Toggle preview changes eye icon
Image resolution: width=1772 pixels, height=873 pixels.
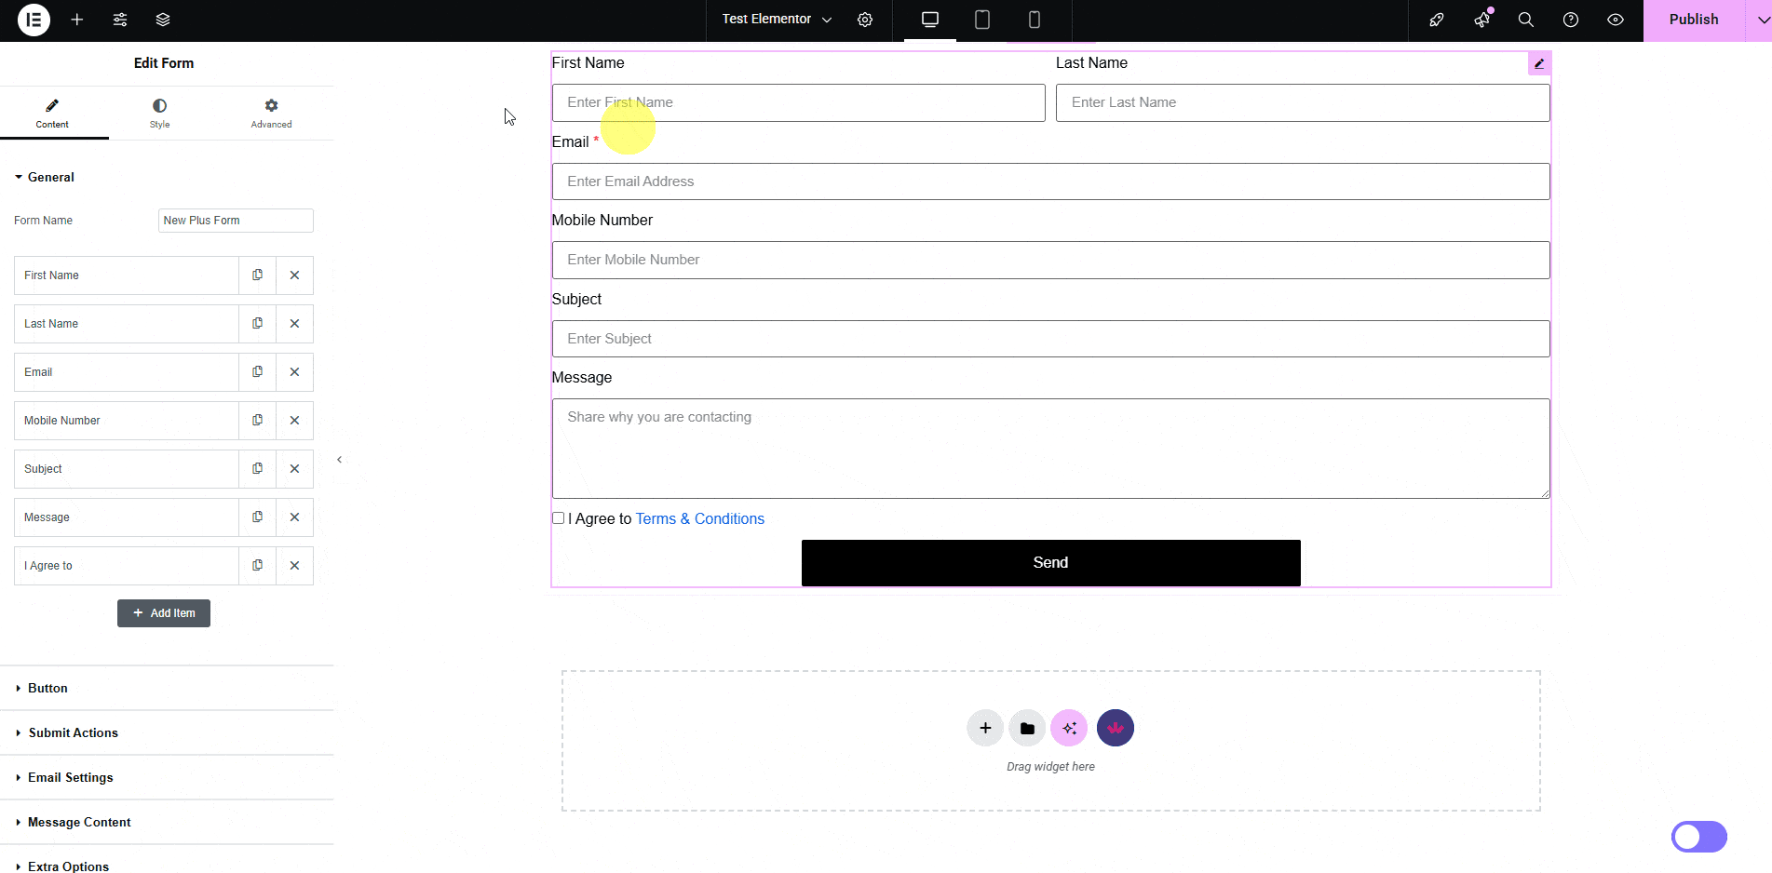(x=1616, y=20)
